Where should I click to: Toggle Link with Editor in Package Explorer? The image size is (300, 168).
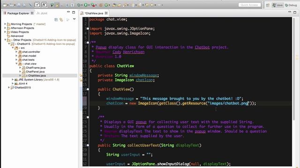click(61, 20)
